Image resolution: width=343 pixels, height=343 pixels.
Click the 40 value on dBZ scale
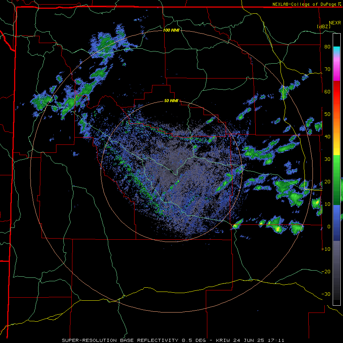[x=327, y=137]
